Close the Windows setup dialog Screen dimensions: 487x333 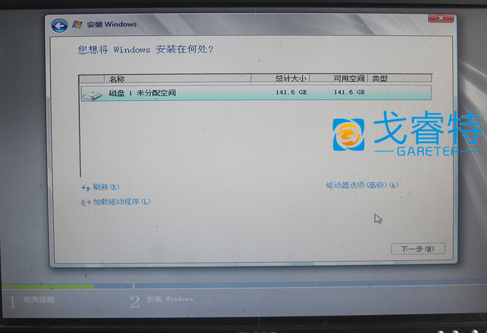440,19
